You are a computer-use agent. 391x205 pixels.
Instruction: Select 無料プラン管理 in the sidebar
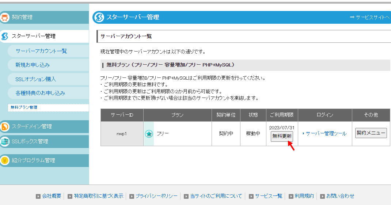(24, 107)
